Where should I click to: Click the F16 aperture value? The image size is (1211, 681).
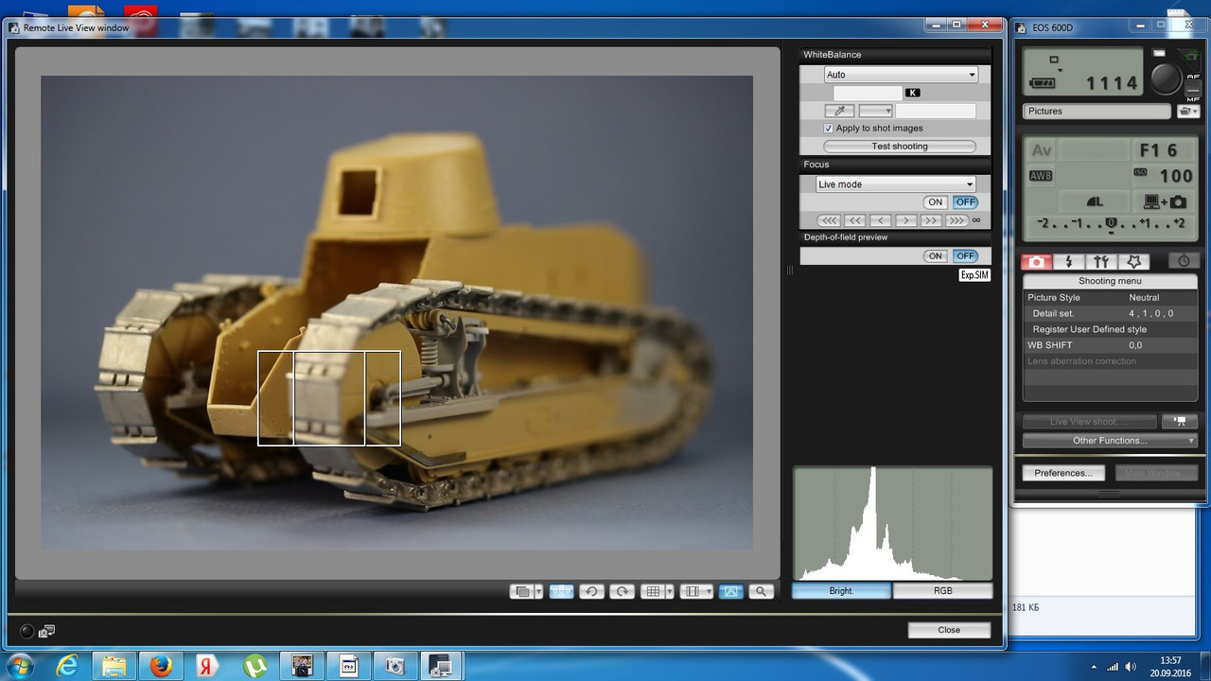1159,151
